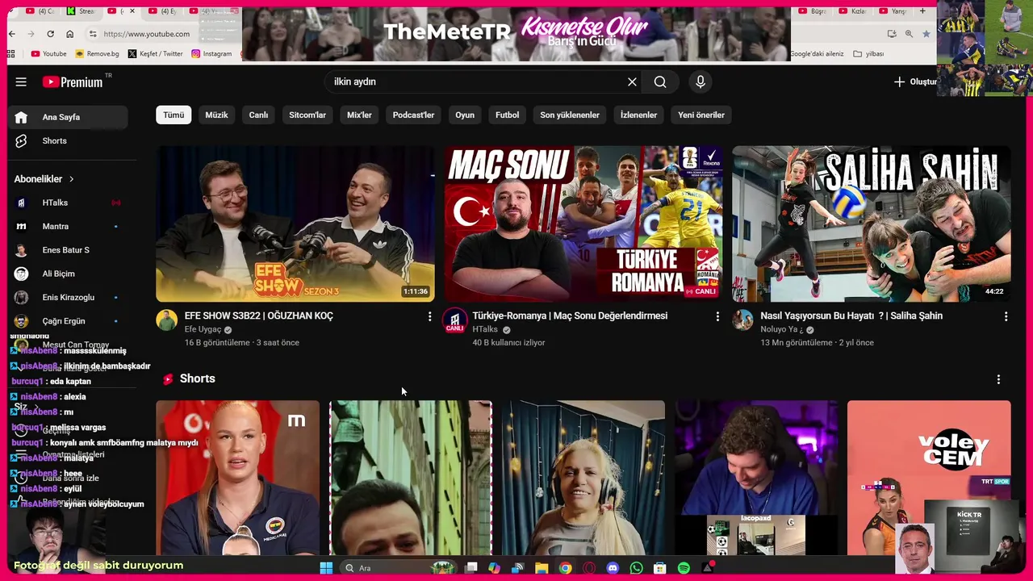Select the İzlenenler filter chip
1033x581 pixels.
point(638,115)
